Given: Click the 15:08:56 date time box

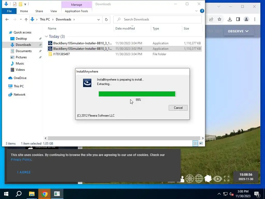Looking at the screenshot, I should (246, 177).
